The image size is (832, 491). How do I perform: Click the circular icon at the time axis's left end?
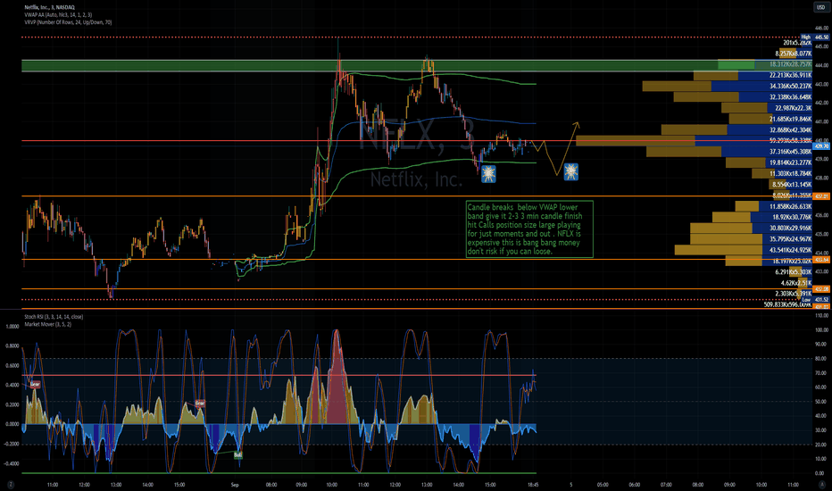pos(10,485)
